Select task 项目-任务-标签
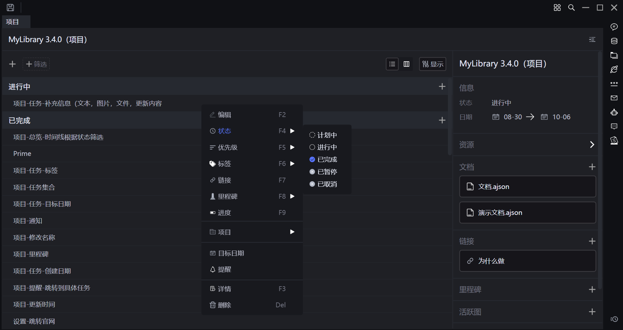623x330 pixels. click(35, 171)
